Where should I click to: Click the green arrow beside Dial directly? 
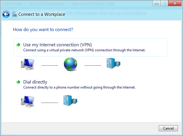pos(18,82)
